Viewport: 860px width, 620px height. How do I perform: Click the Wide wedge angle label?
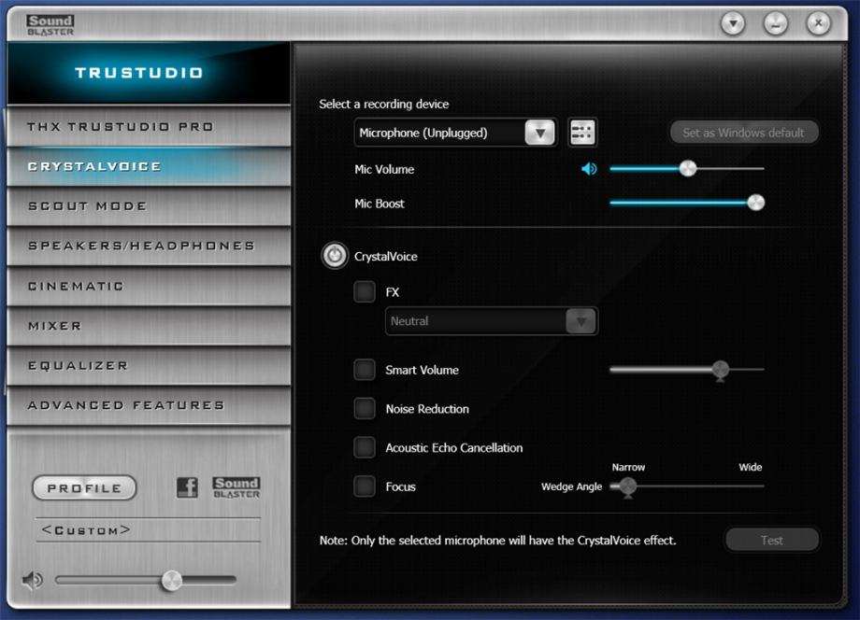click(751, 467)
